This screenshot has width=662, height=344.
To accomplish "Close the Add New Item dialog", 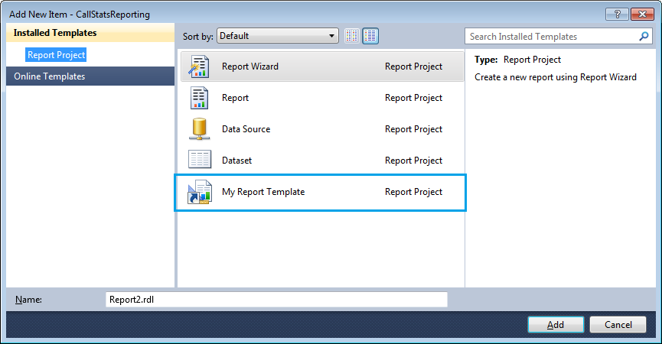I will point(643,14).
